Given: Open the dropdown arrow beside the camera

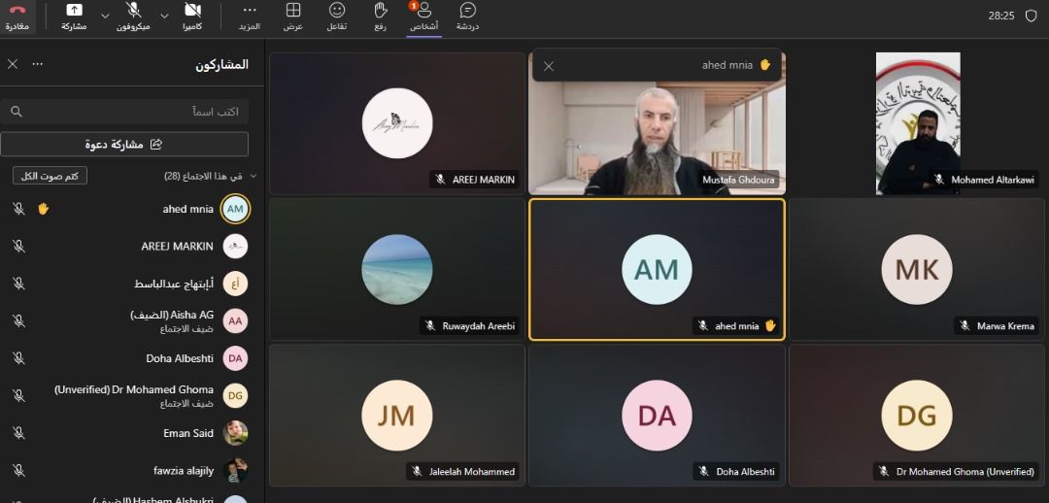Looking at the screenshot, I should pyautogui.click(x=164, y=17).
